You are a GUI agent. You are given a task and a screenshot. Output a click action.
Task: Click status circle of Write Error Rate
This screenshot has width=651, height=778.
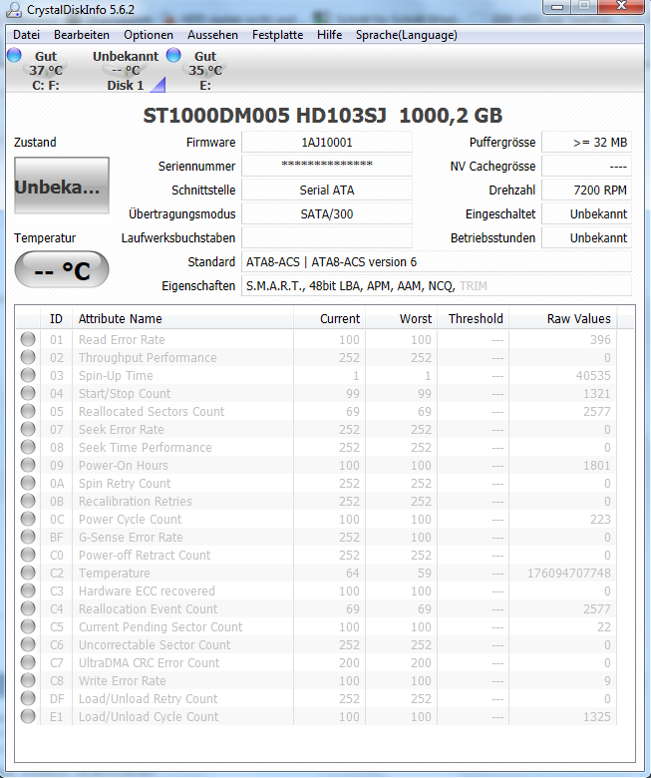28,680
